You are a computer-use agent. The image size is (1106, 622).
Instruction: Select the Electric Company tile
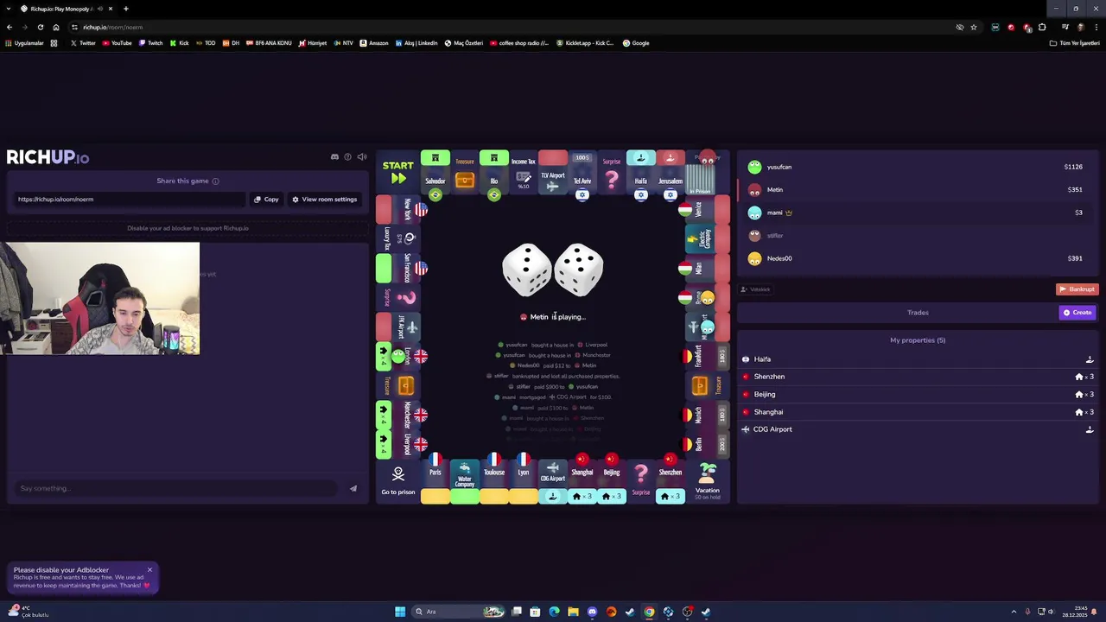(x=708, y=238)
